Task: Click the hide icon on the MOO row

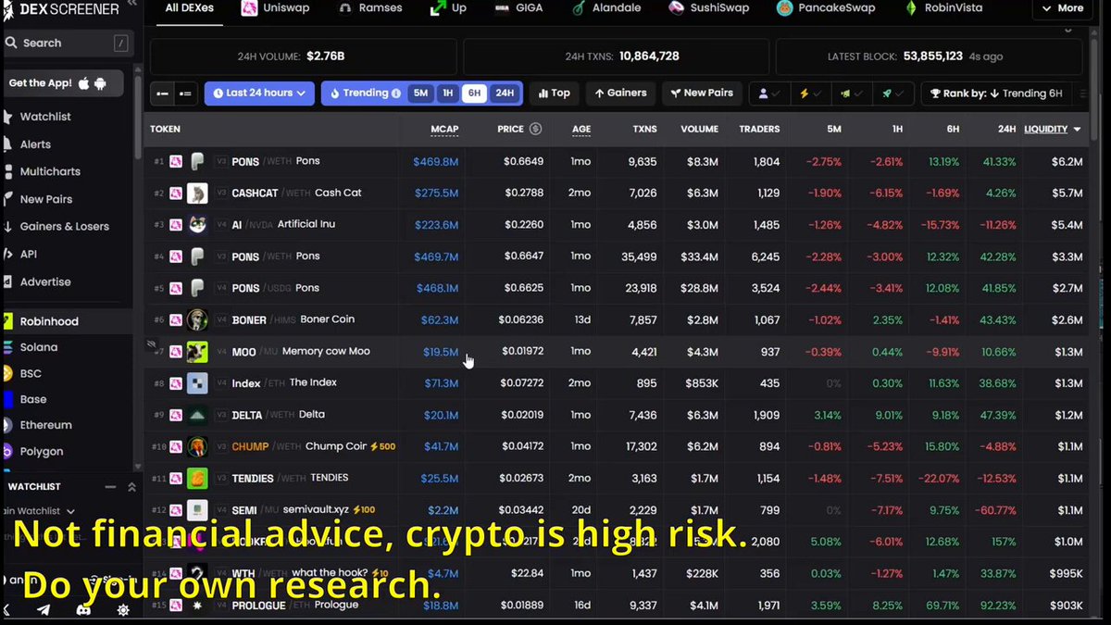Action: pyautogui.click(x=151, y=344)
